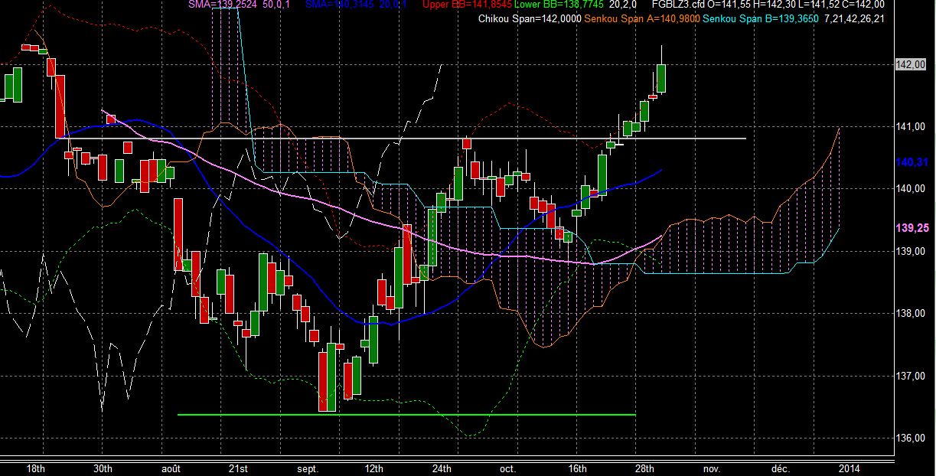Select the white horizontal resistance line

tap(401, 139)
